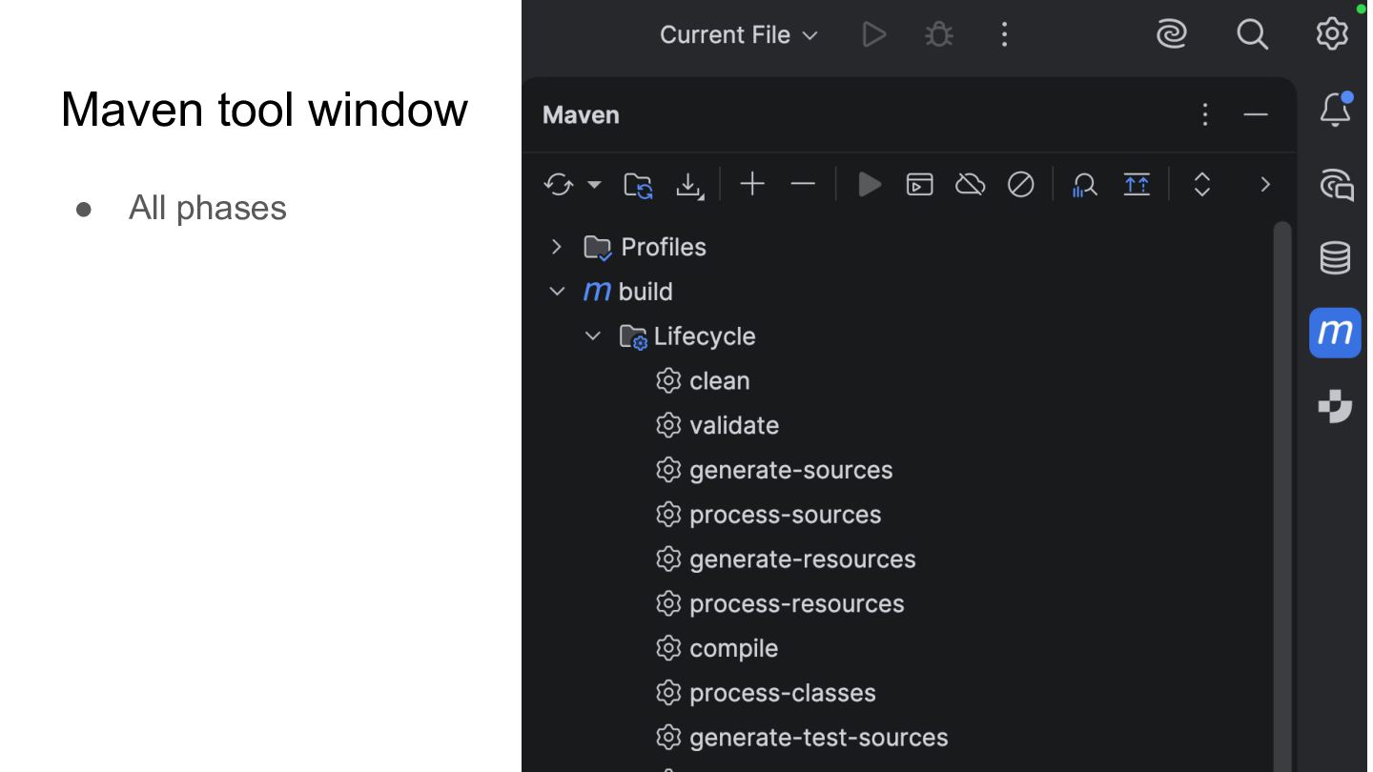Select the clean lifecycle phase
1373x772 pixels.
coord(719,381)
